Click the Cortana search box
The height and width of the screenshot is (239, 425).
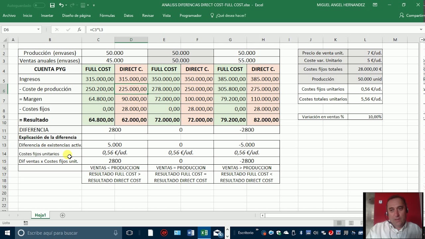[68, 233]
